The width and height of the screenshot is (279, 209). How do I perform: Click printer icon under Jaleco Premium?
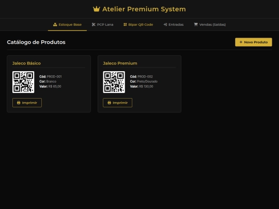click(x=109, y=103)
